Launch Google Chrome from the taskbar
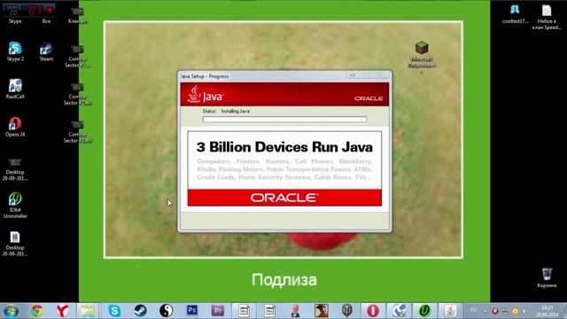 [x=36, y=311]
